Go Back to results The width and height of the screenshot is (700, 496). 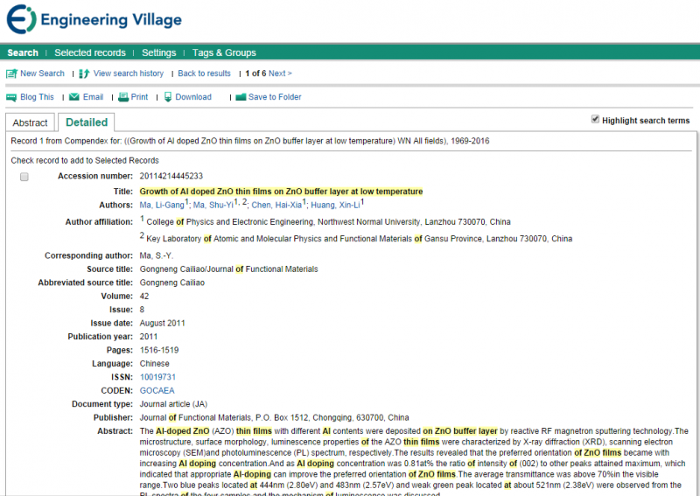click(x=204, y=73)
